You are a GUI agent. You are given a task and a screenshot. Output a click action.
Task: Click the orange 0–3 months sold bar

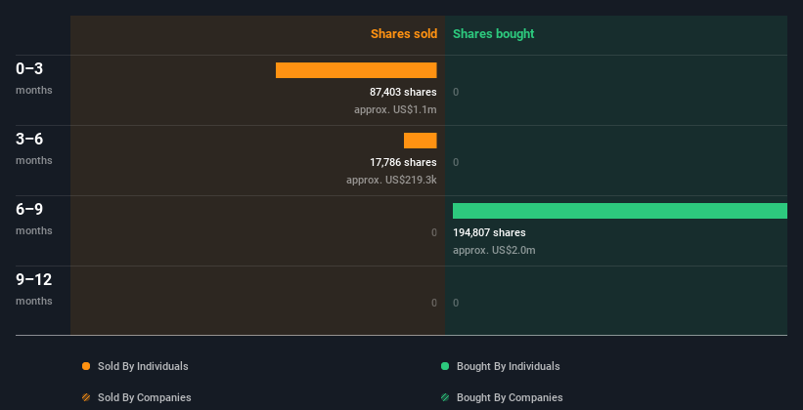click(356, 70)
